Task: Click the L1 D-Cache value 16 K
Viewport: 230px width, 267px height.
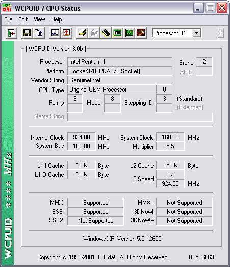Action: pos(82,174)
